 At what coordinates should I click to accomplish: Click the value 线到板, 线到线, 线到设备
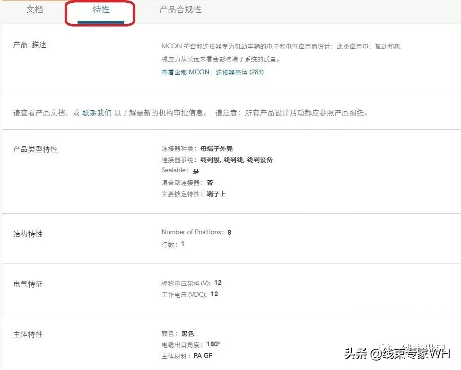coord(236,160)
